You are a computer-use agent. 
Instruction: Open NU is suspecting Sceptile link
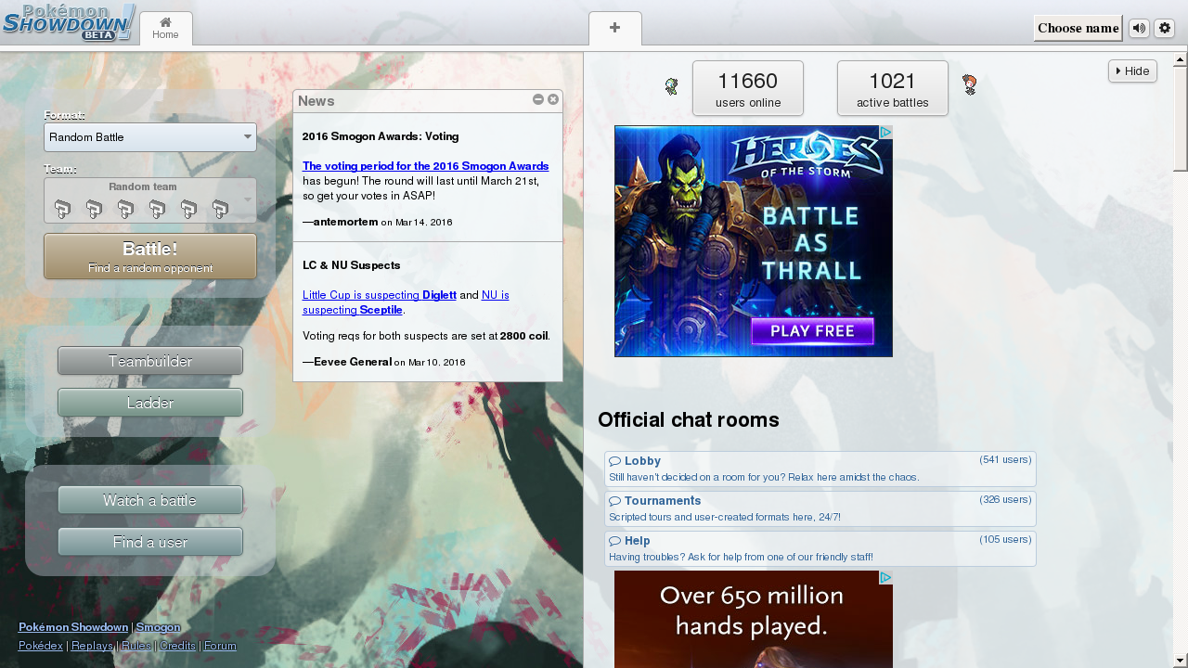coord(406,302)
